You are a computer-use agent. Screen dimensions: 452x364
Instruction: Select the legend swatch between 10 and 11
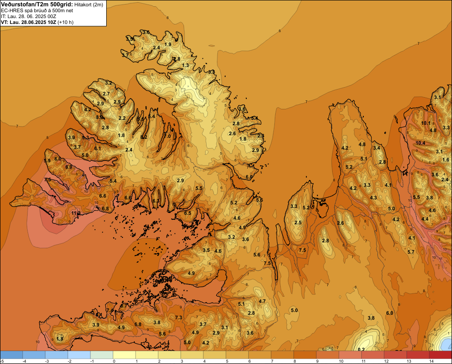(350, 355)
